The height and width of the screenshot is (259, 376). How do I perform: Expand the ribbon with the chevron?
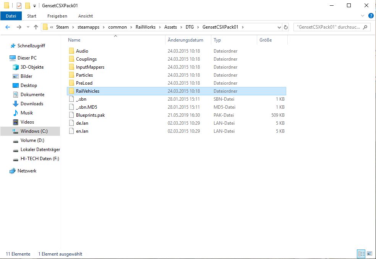click(363, 16)
